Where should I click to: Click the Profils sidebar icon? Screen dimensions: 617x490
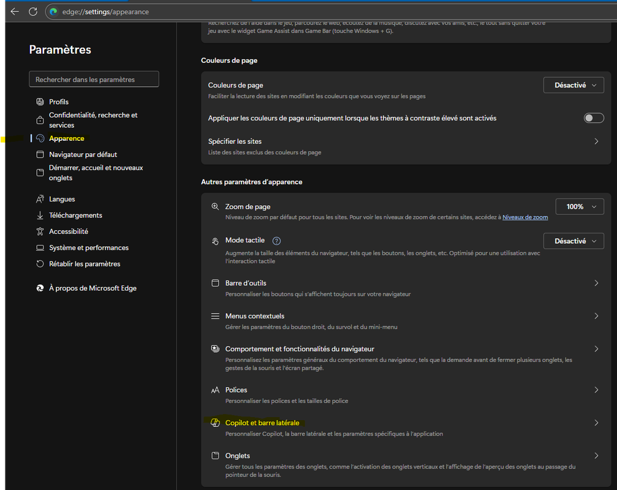click(x=40, y=102)
